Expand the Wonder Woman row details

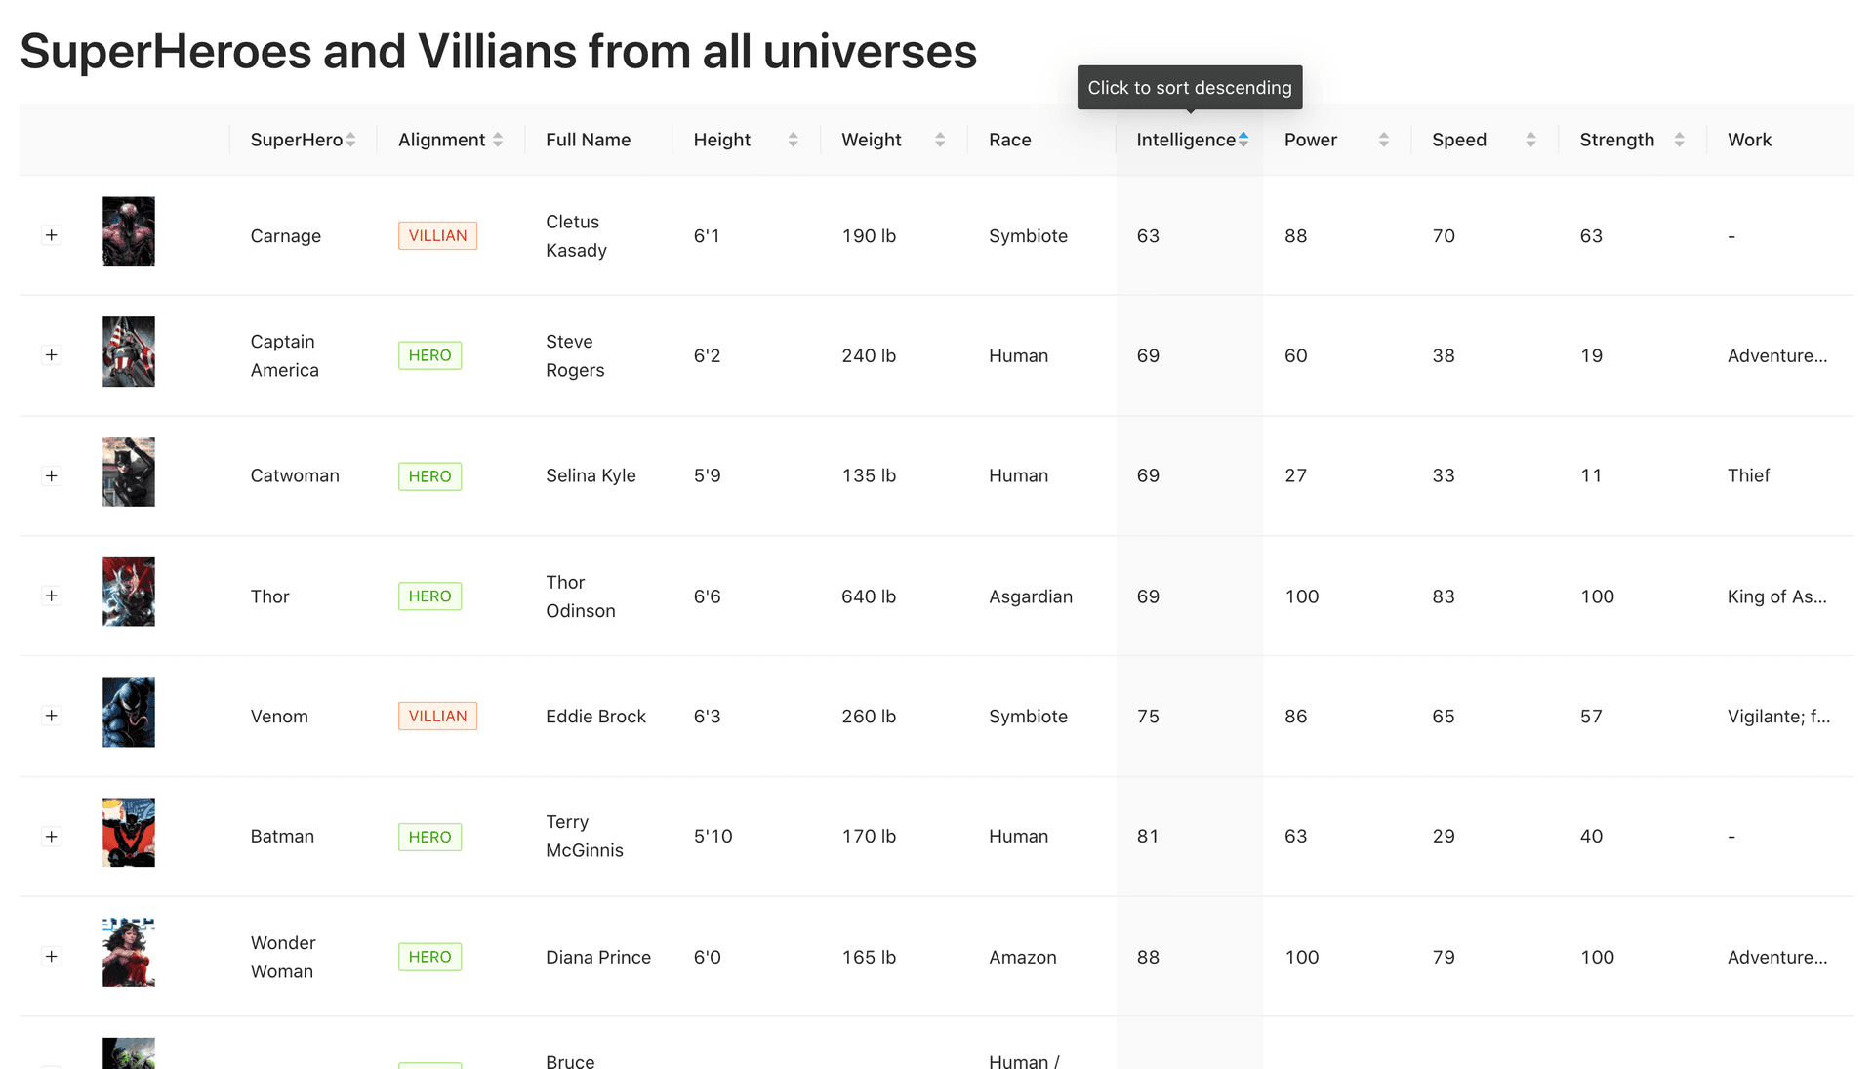pos(52,957)
